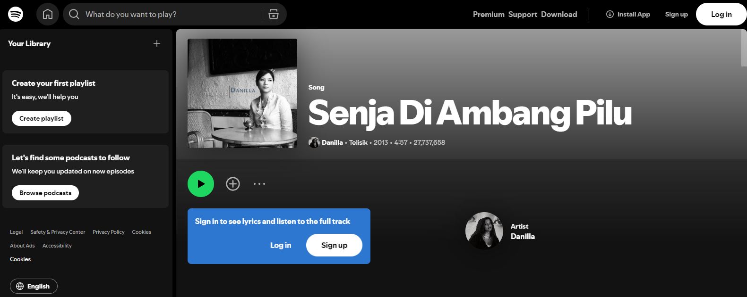The image size is (747, 297).
Task: Click Log in inside the blue lyrics banner
Action: pyautogui.click(x=281, y=245)
